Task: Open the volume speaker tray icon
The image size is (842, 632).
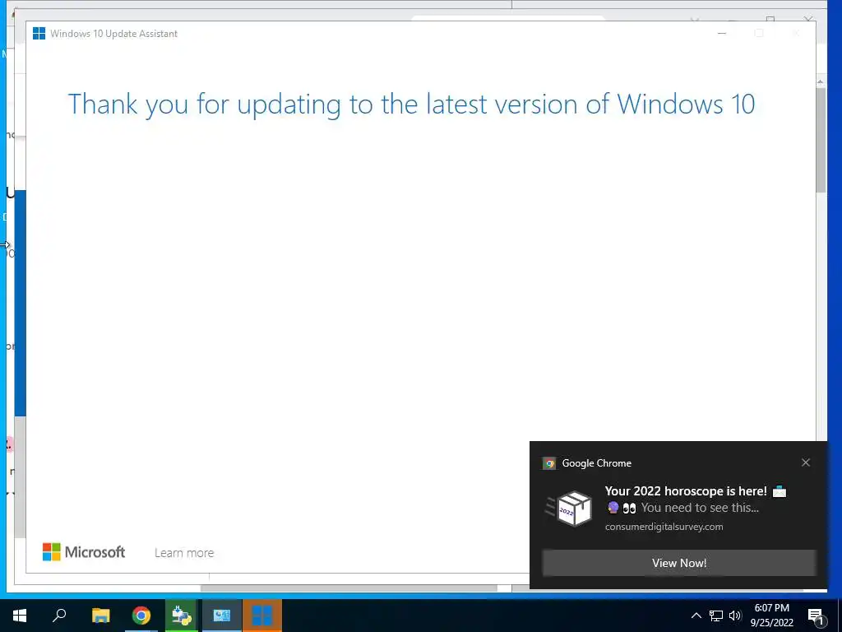Action: coord(735,616)
